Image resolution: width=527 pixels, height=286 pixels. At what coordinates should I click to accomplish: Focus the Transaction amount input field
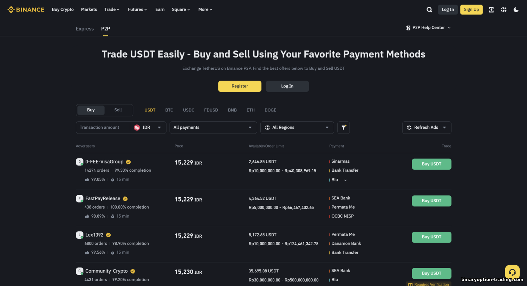[103, 128]
